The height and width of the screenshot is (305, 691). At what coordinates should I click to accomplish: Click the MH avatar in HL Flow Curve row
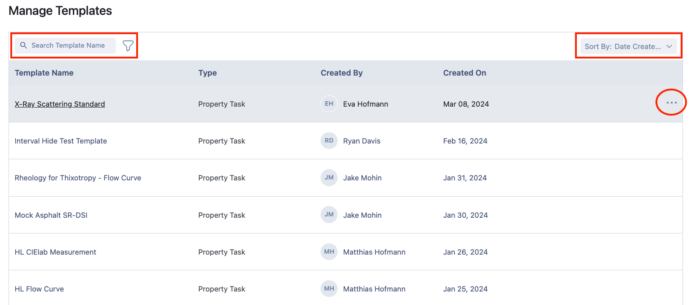329,289
